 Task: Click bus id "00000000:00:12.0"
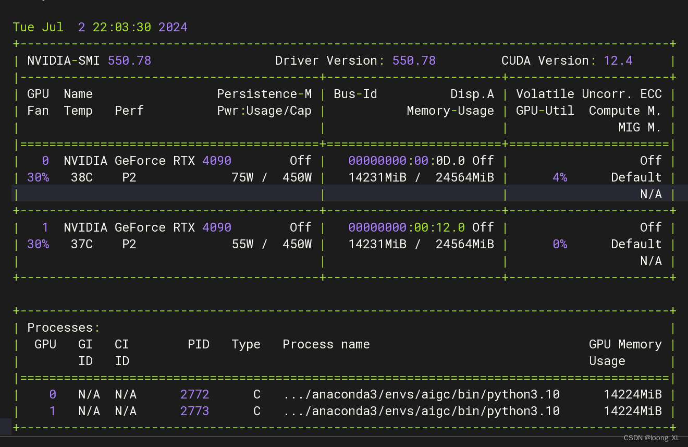407,227
